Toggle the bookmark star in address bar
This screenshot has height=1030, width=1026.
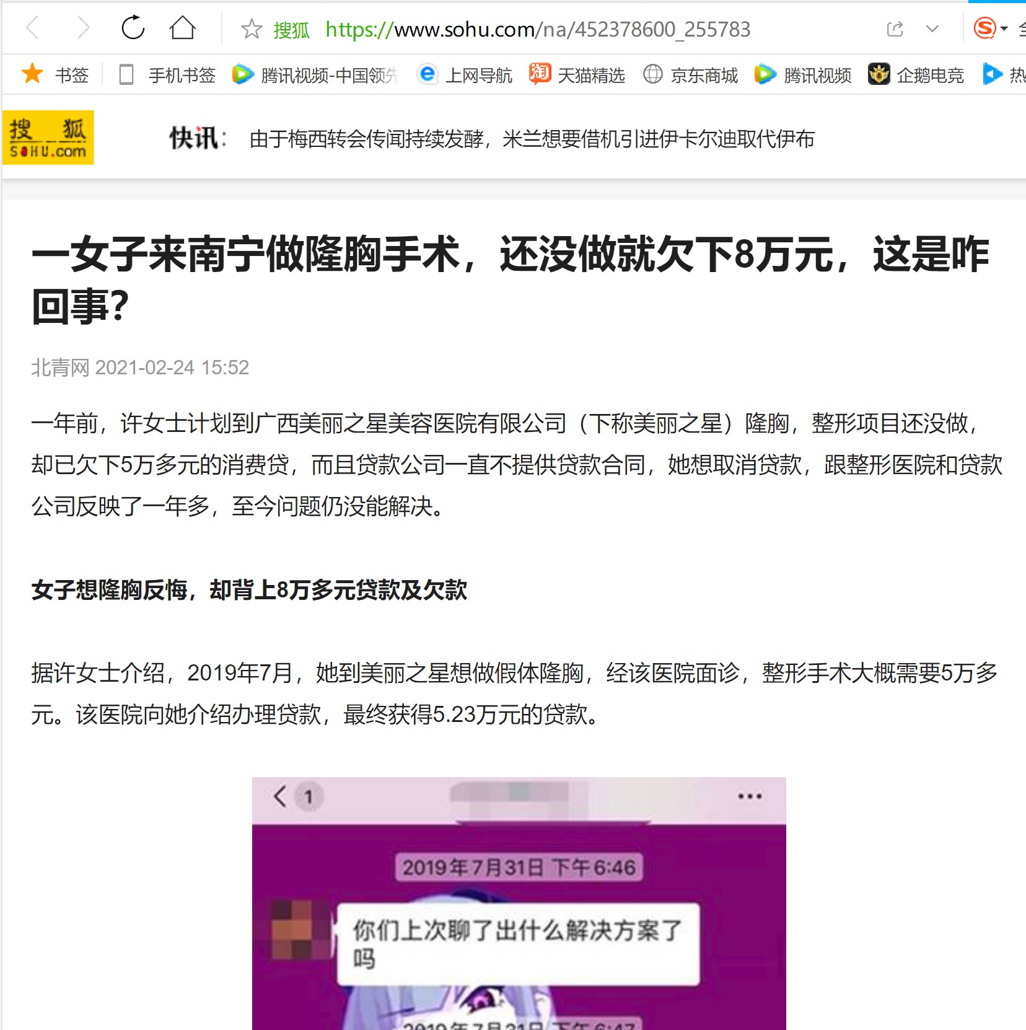[252, 29]
